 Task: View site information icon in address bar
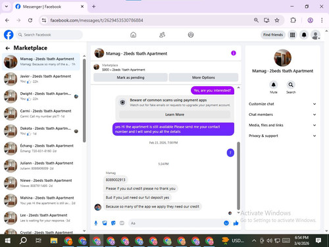click(44, 20)
